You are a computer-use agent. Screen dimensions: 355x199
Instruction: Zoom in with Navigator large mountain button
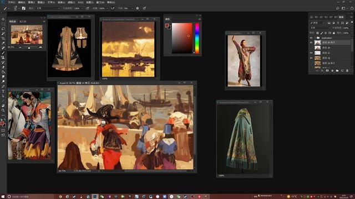tap(40, 47)
